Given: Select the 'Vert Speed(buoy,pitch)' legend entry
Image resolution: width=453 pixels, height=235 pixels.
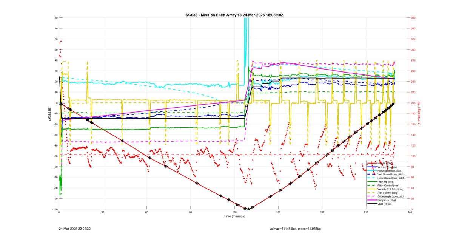Looking at the screenshot, I should tap(385, 174).
